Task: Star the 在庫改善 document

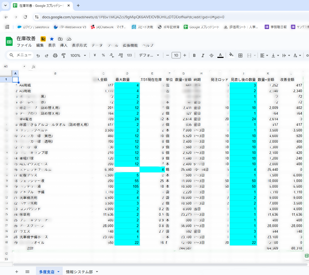Action: 52,39
